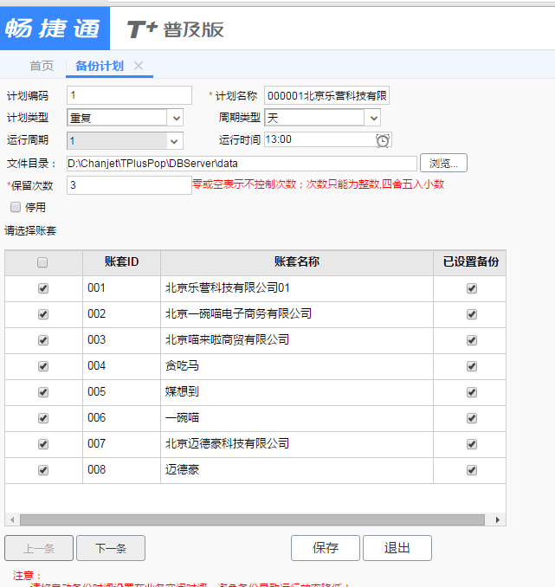This screenshot has height=587, width=555.
Task: Uncheck the row 006 一碗喵 selection checkbox
Action: [43, 418]
